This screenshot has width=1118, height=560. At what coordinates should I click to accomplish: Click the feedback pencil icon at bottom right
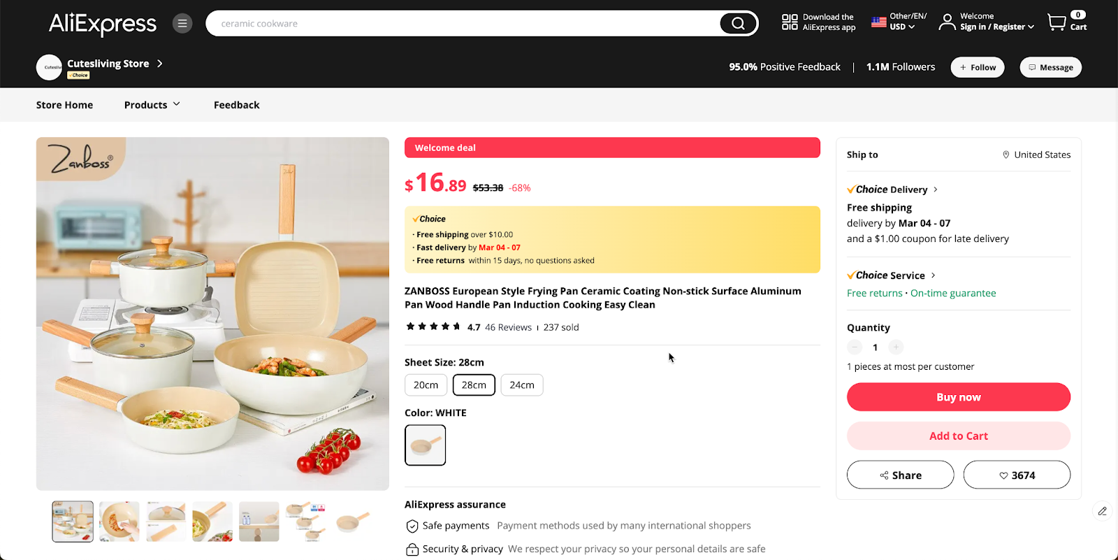click(x=1102, y=511)
